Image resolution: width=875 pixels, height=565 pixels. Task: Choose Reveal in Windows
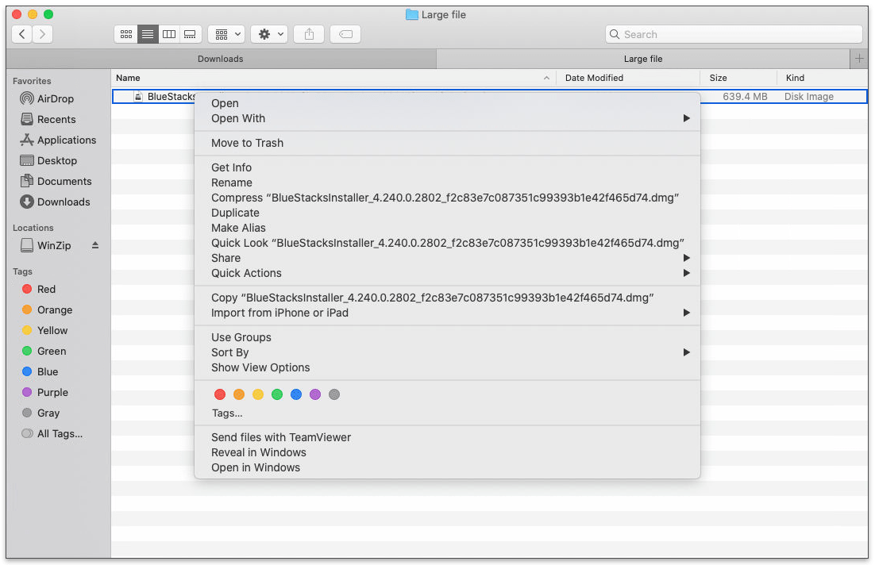(x=447, y=452)
